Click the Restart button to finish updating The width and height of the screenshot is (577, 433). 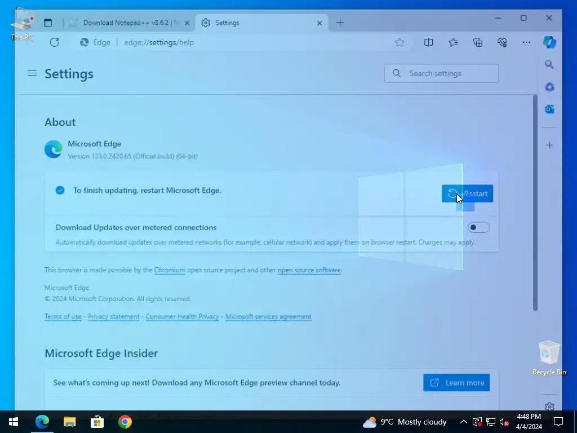pos(467,194)
